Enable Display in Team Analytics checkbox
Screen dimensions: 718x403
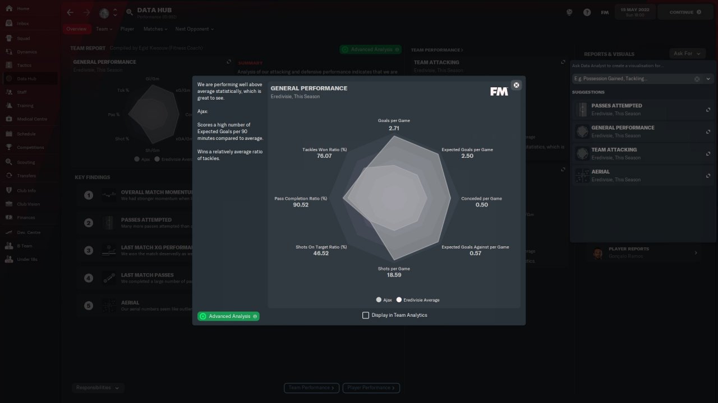[x=366, y=315]
